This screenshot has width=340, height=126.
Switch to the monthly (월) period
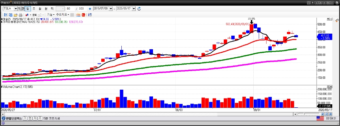pos(40,8)
